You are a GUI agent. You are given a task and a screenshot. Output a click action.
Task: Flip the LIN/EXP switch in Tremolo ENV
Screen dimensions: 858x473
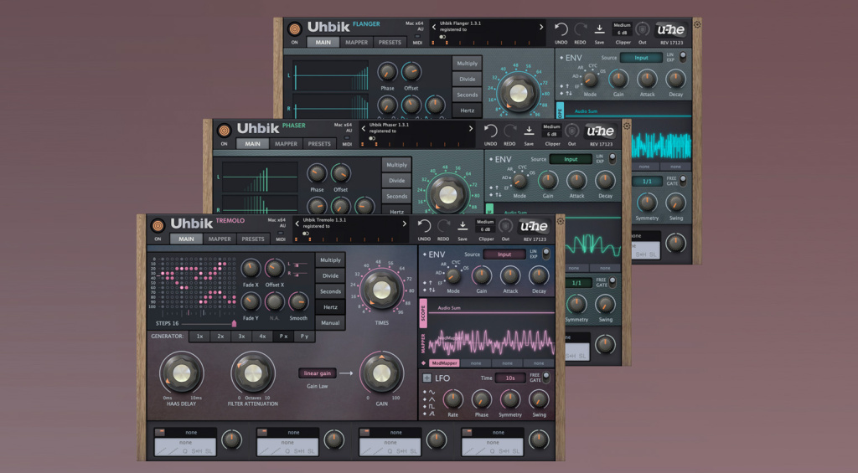544,254
